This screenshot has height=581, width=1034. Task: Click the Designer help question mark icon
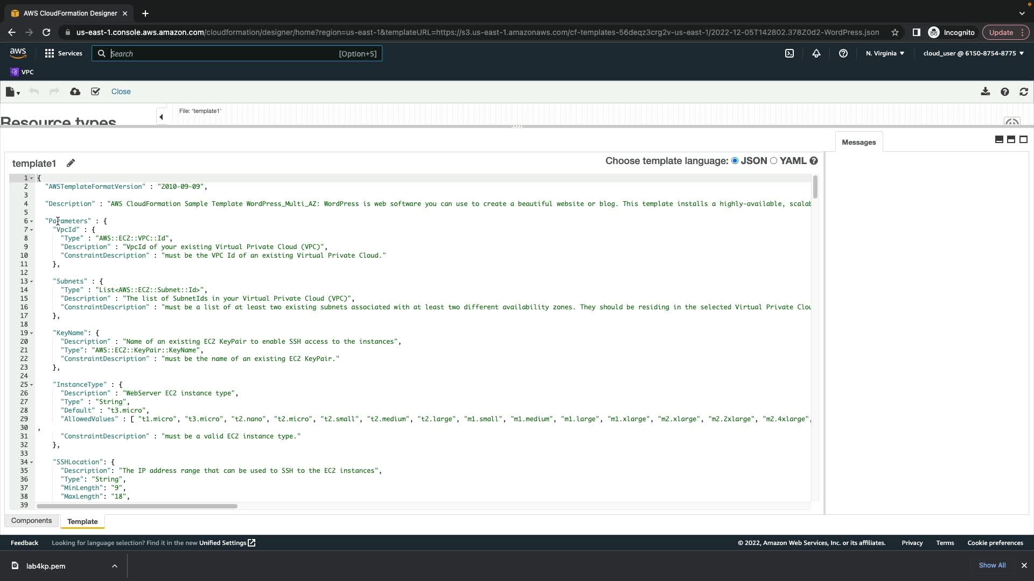coord(1004,92)
